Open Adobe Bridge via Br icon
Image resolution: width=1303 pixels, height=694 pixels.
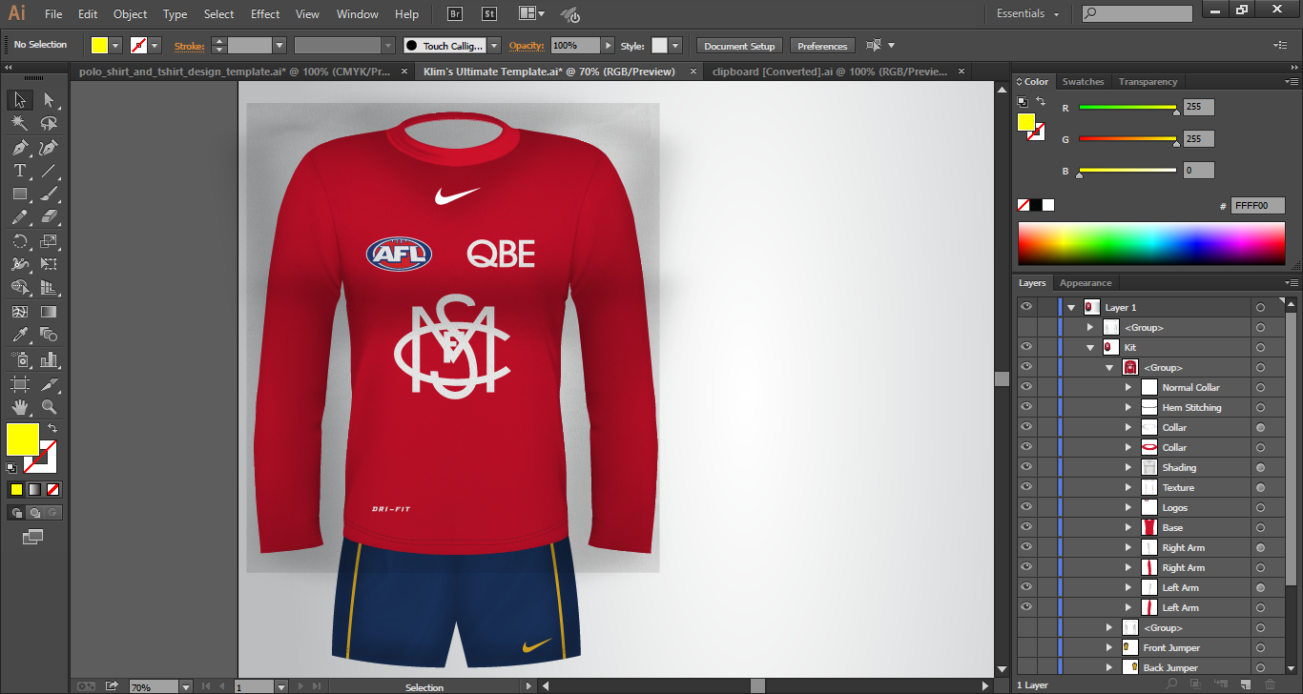tap(455, 13)
